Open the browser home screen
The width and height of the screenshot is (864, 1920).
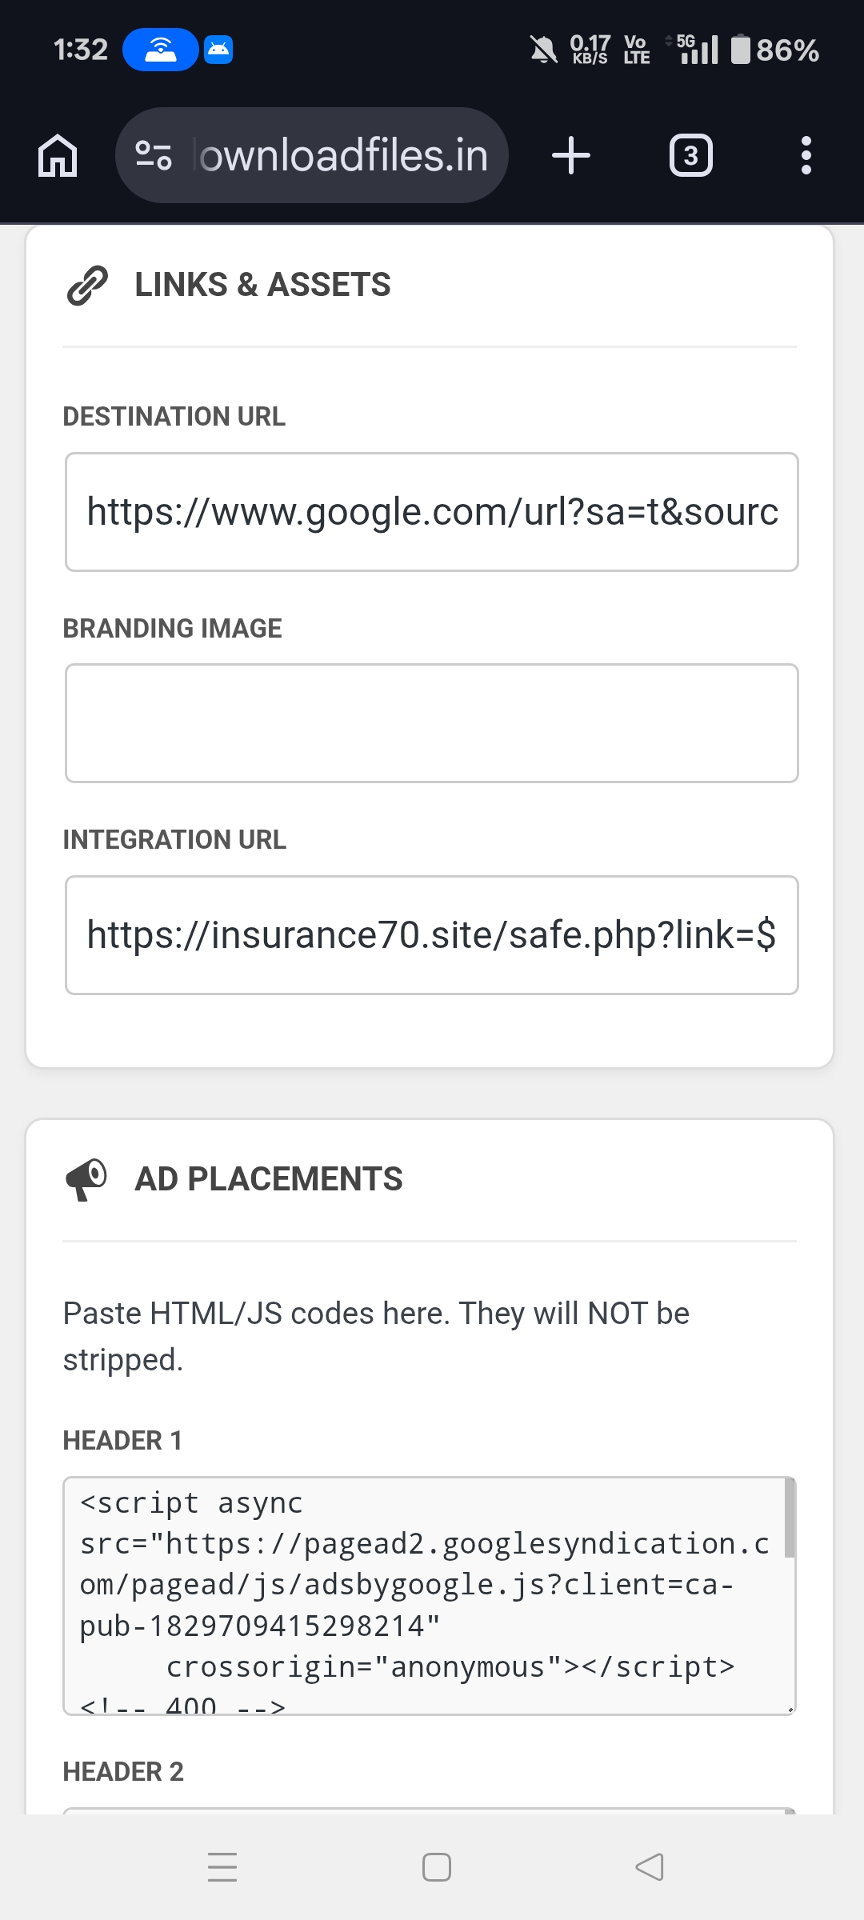click(x=57, y=154)
